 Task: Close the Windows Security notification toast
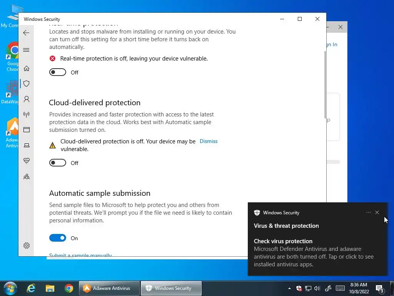377,212
